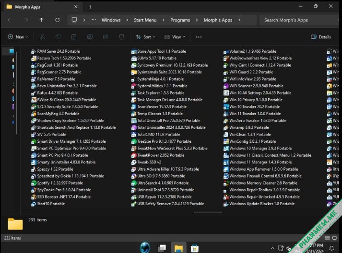Expand chevron after Morph's Apps breadcrumb
The height and width of the screenshot is (253, 342).
click(x=239, y=20)
